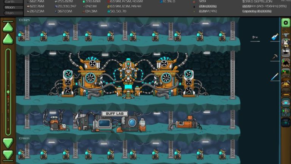Jump to bottom with lowest down arrow
291x164 pixels.
coord(8,155)
